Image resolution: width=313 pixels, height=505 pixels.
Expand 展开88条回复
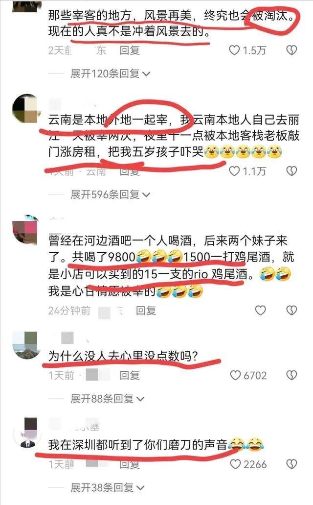(108, 399)
